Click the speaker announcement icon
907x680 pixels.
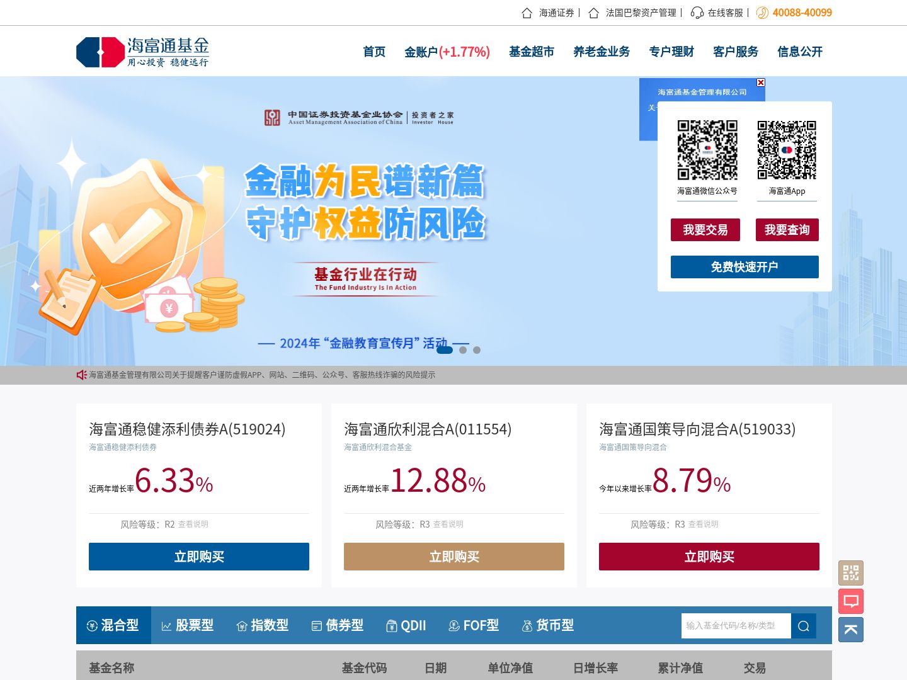pos(81,375)
